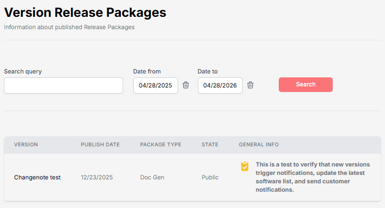Click the Version Release Packages heading
Viewport: 385px width, 208px height.
pyautogui.click(x=85, y=12)
